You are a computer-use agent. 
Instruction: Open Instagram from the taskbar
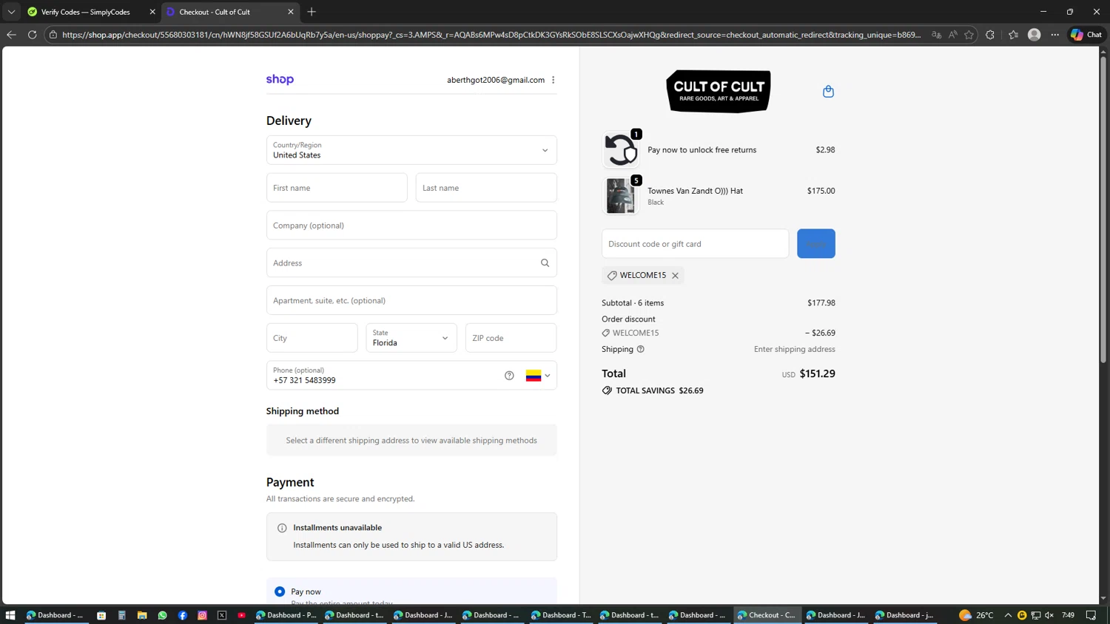(202, 615)
